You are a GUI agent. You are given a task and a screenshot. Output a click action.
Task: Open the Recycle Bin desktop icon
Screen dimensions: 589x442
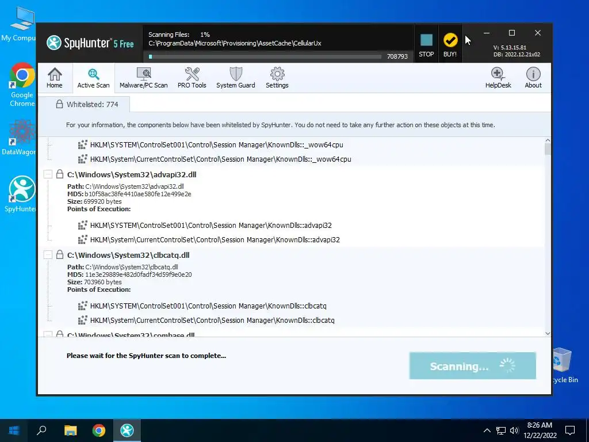click(564, 365)
